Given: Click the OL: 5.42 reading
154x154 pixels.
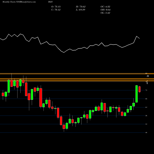Looking at the screenshot, I should tap(105, 13).
